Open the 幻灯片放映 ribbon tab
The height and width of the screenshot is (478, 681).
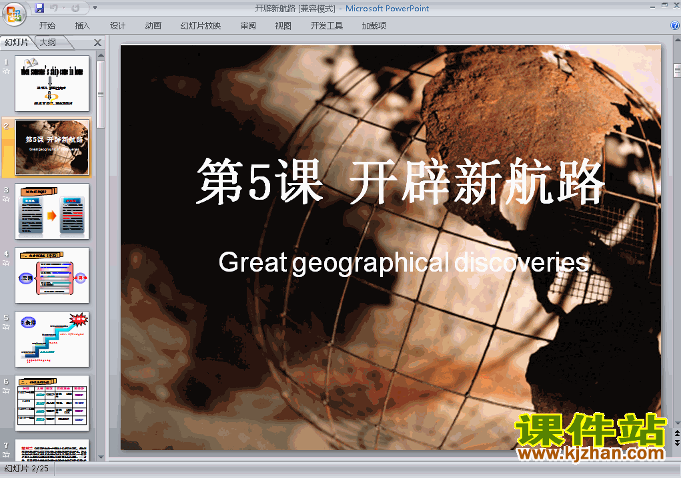[x=201, y=26]
